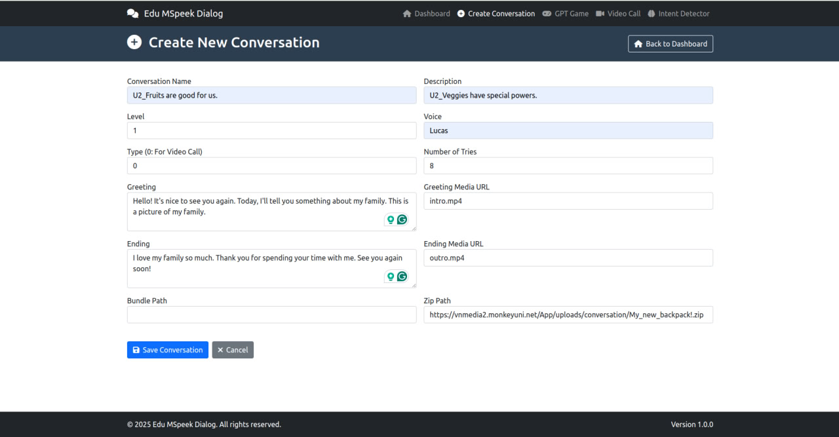
Task: Grab the Ending textarea resize handle
Action: coord(413,285)
